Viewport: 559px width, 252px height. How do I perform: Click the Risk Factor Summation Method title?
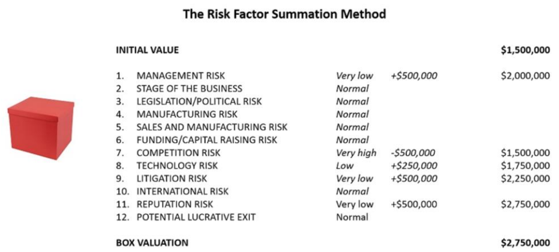(x=284, y=14)
